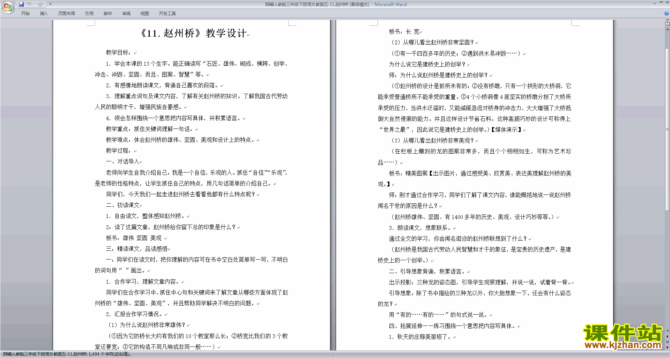Switch to the 页面布局 tab
The image size is (670, 358).
tap(67, 14)
